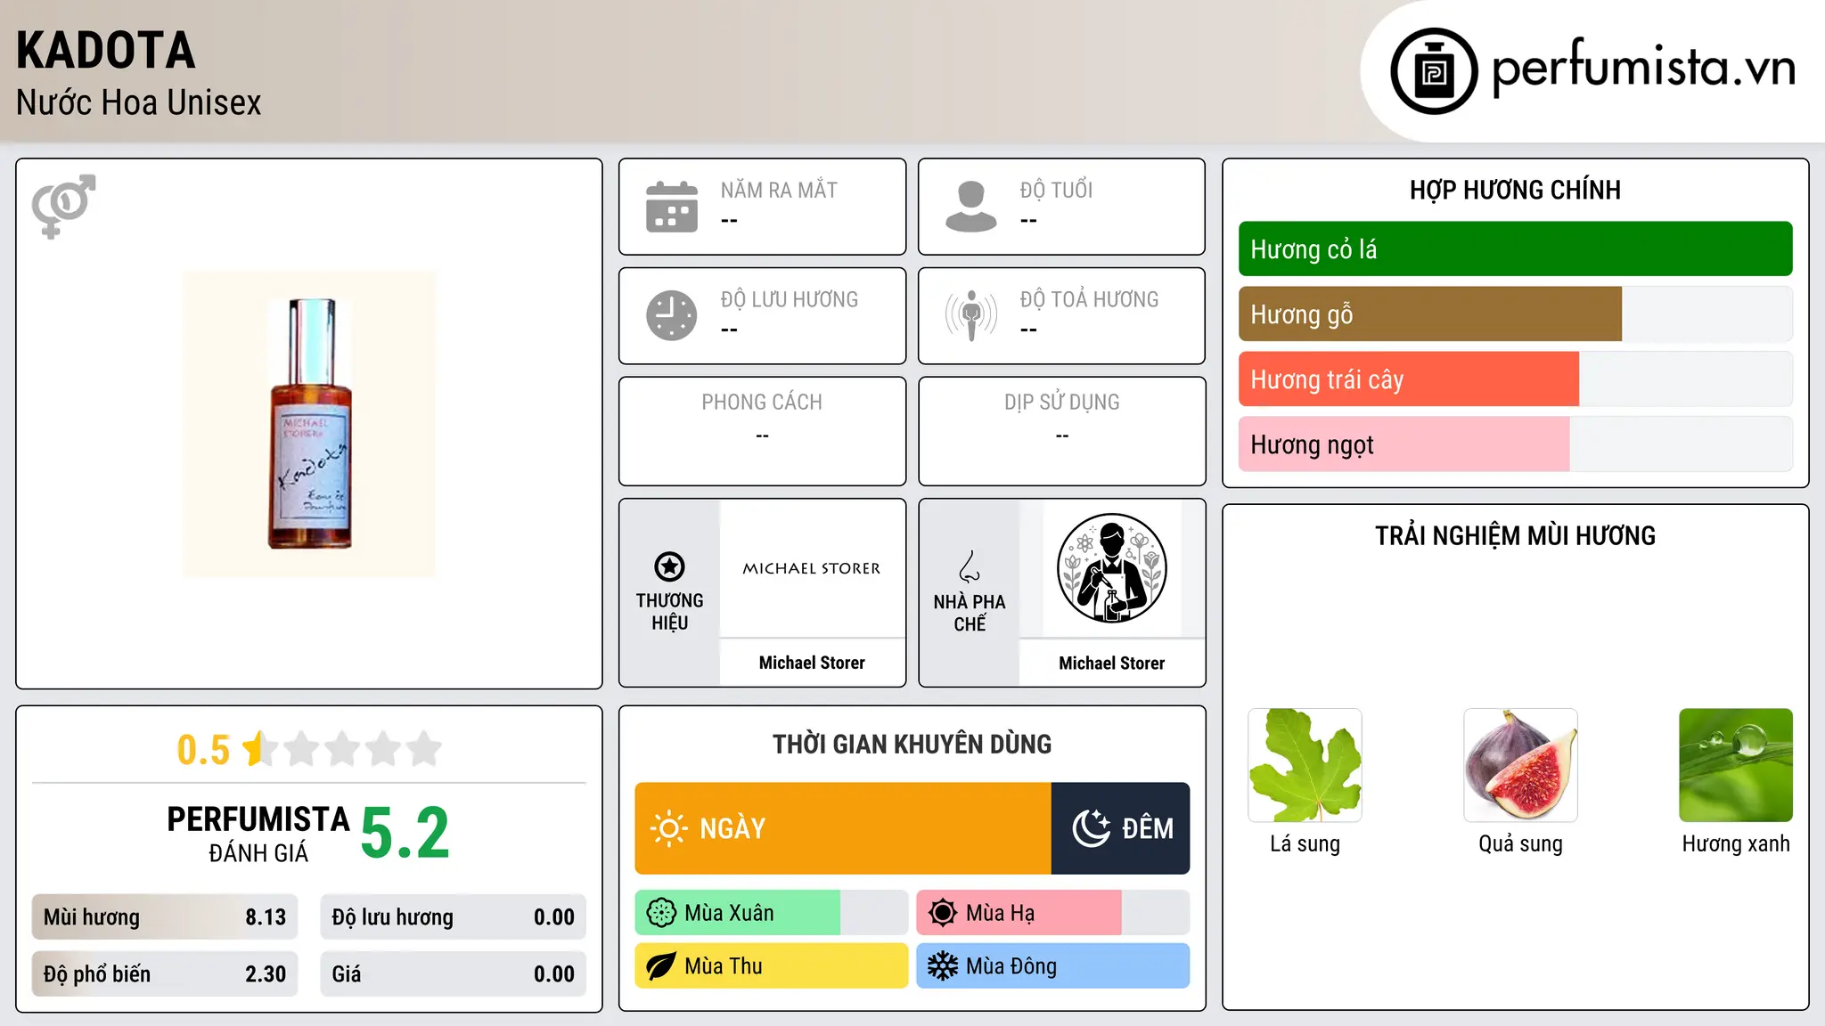
Task: Click the half-filled first rating star
Action: 258,749
